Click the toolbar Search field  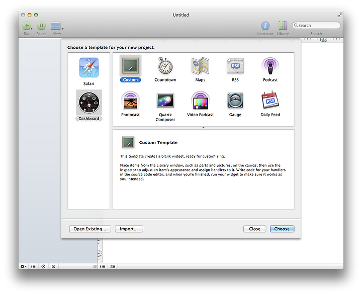tap(316, 25)
